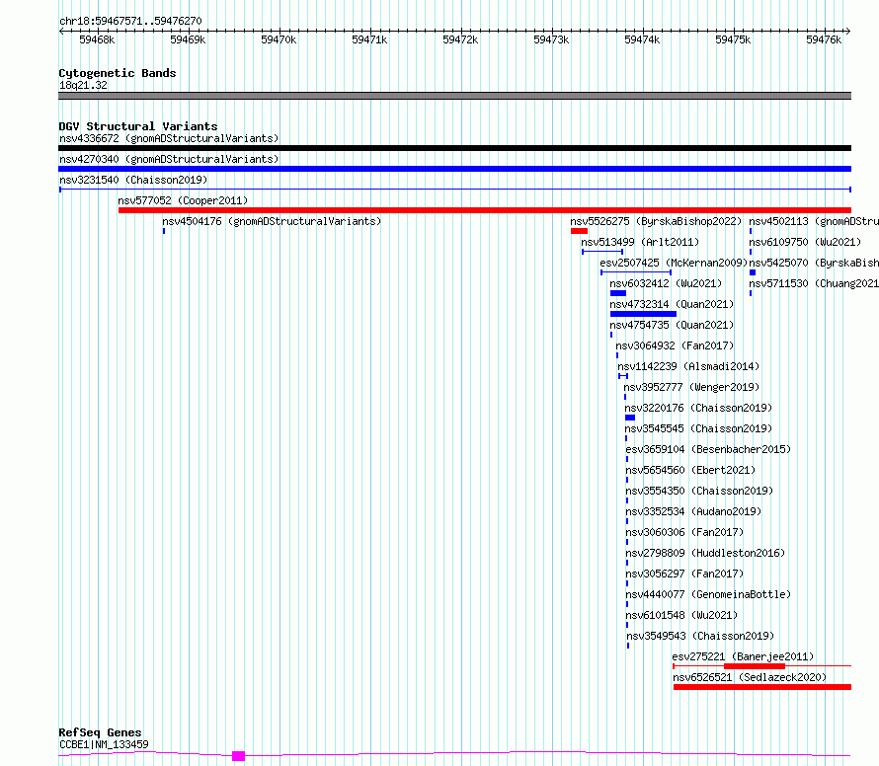Click the chr18:59467571..59476270 coordinates label
Screen dimensions: 879x766
pyautogui.click(x=130, y=21)
